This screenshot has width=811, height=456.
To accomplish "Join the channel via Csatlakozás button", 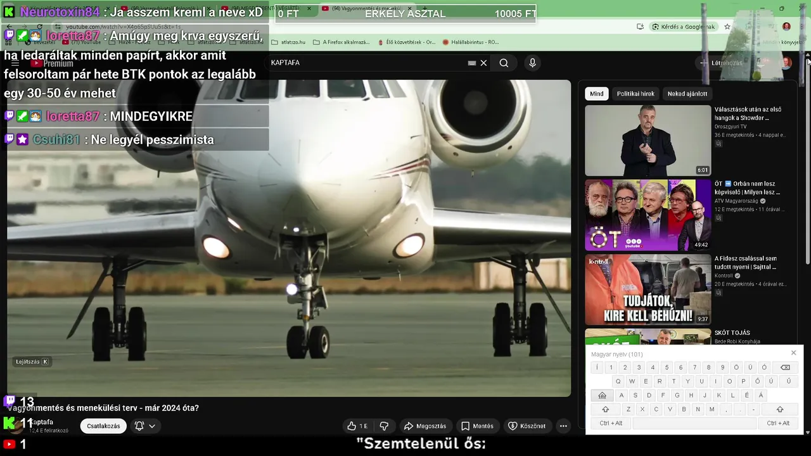I will tap(103, 426).
